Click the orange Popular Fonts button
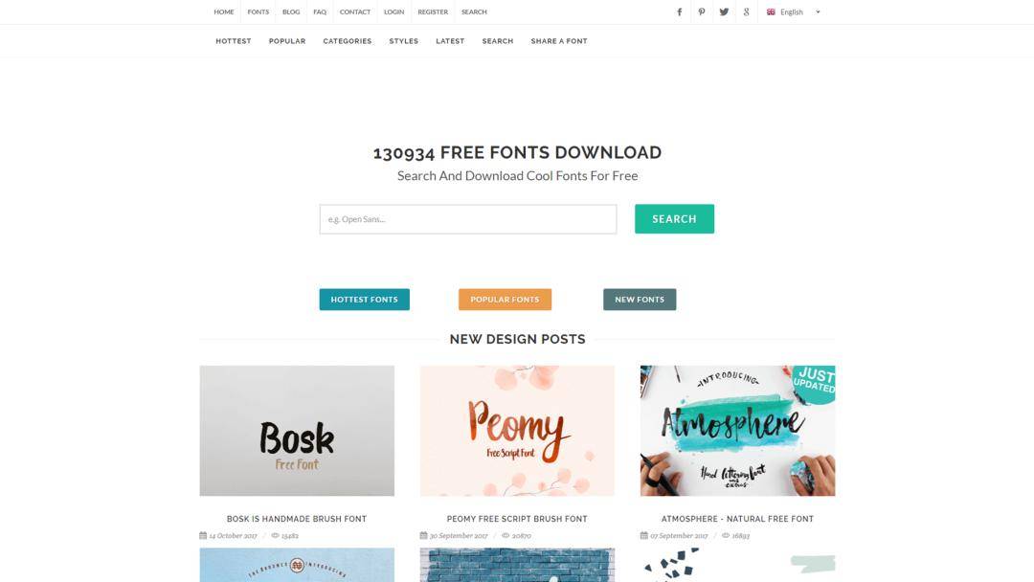Image resolution: width=1034 pixels, height=582 pixels. [x=506, y=300]
